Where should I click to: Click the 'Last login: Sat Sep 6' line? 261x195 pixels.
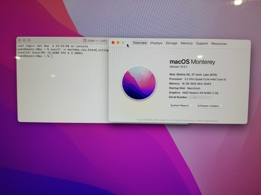point(53,46)
